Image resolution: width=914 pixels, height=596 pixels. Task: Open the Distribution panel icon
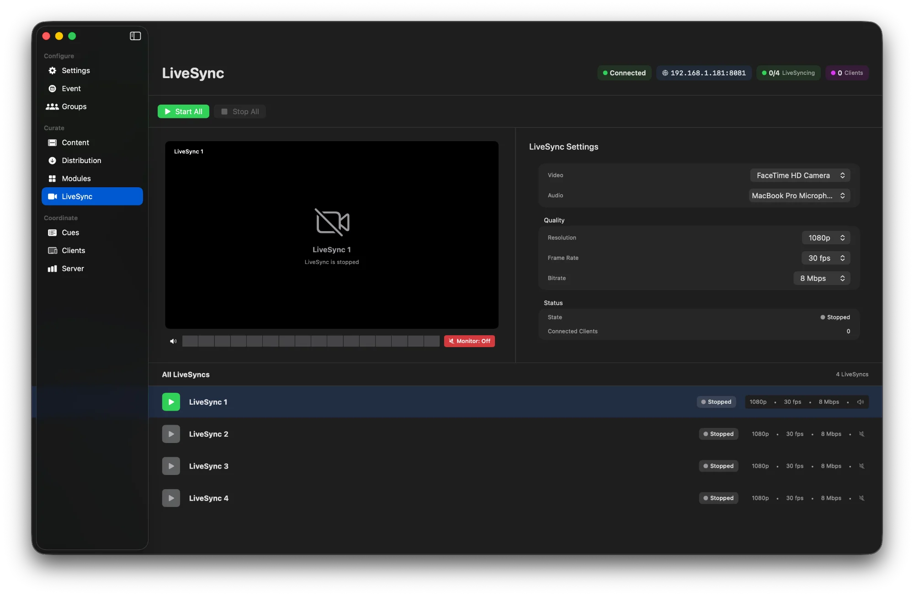pyautogui.click(x=52, y=160)
